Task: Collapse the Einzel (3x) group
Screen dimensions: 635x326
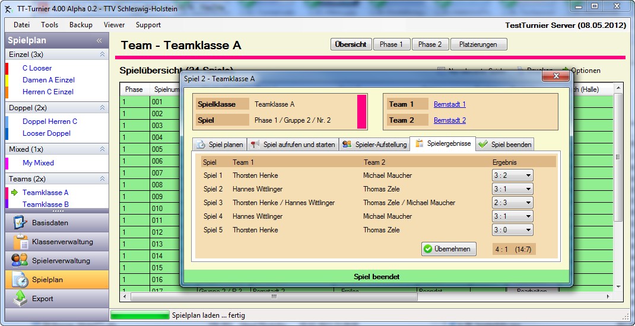Action: point(102,55)
